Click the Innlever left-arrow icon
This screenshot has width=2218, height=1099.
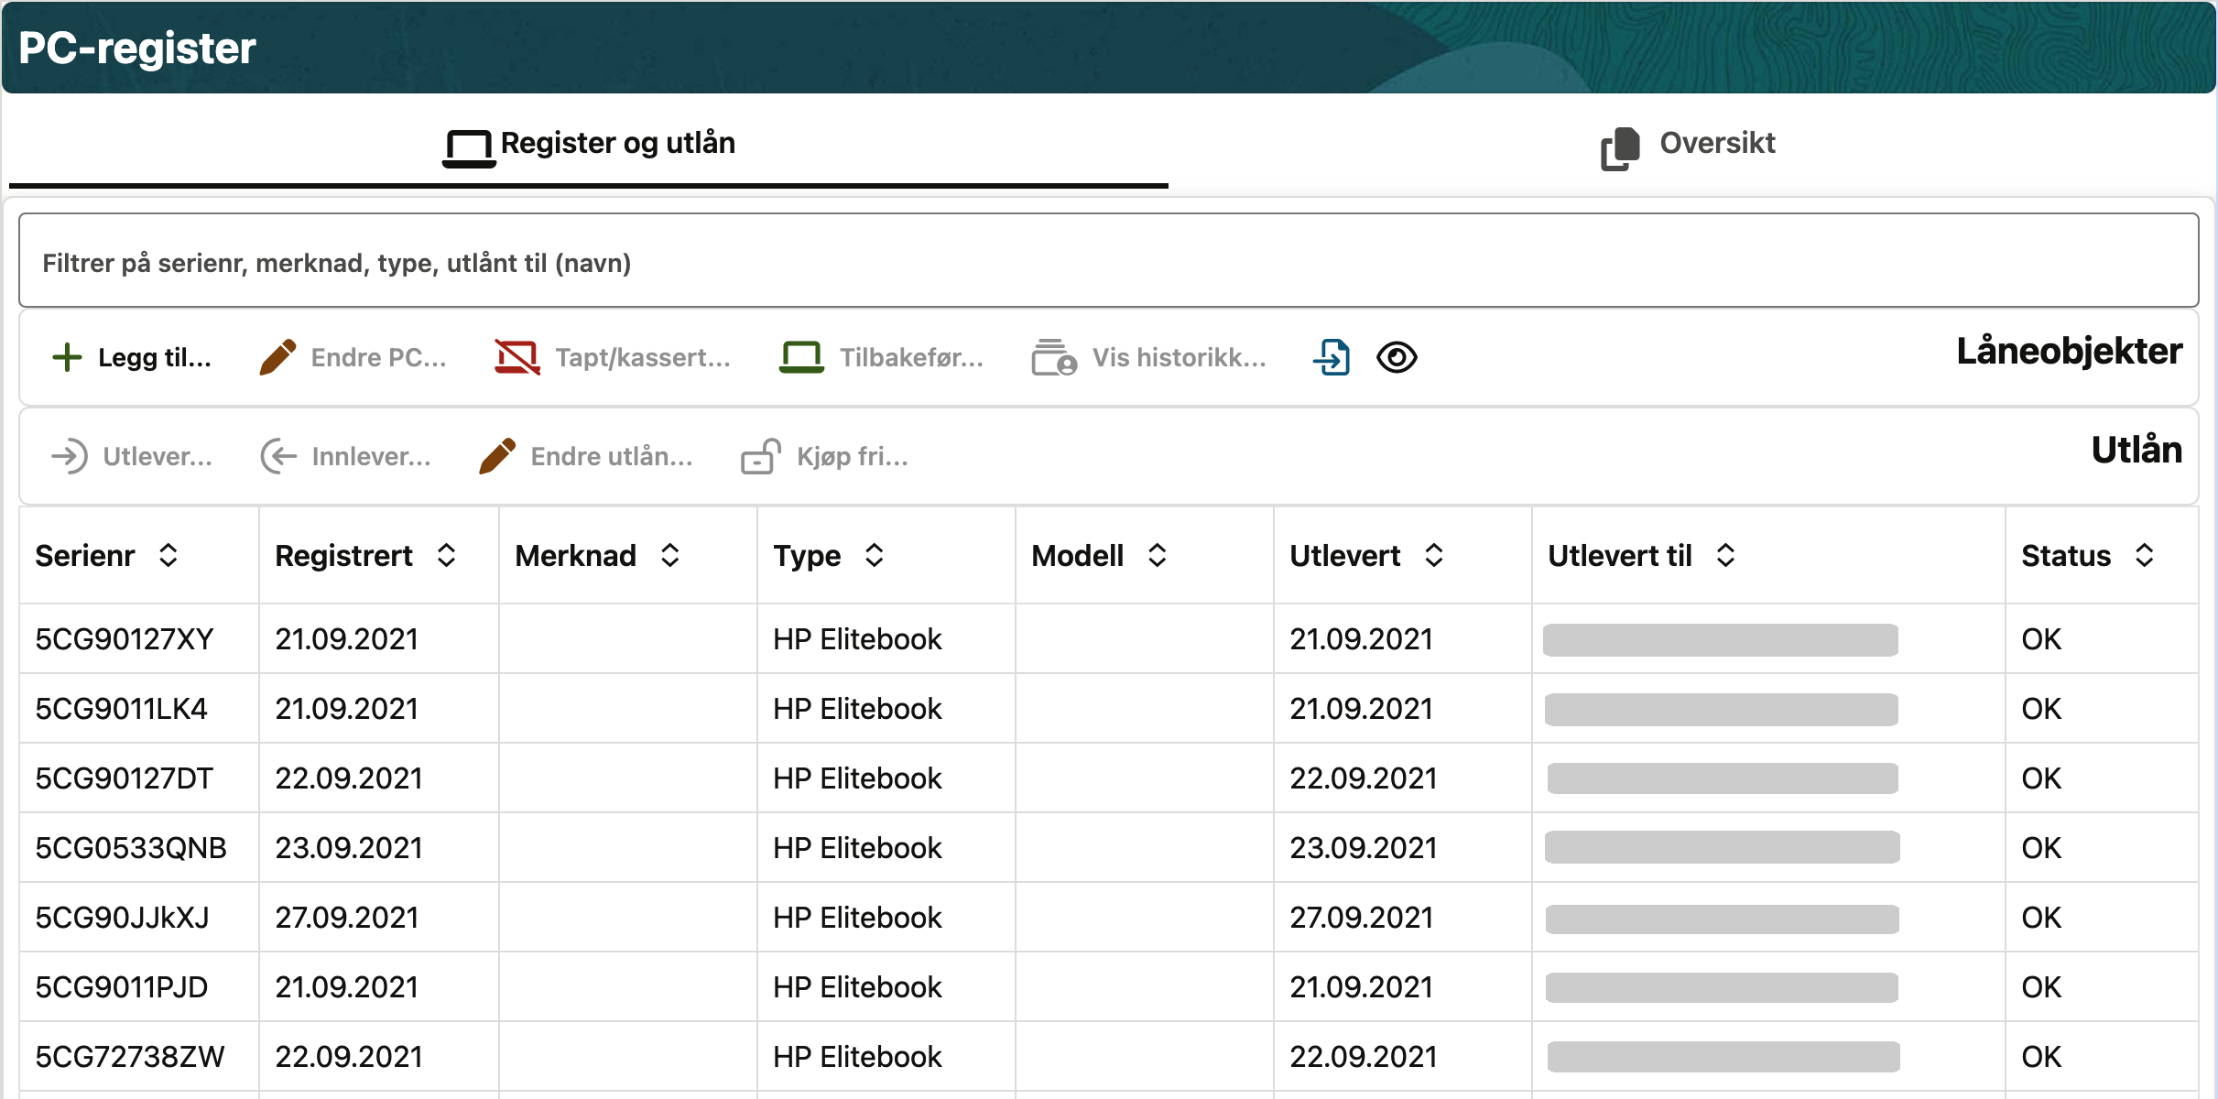(278, 456)
